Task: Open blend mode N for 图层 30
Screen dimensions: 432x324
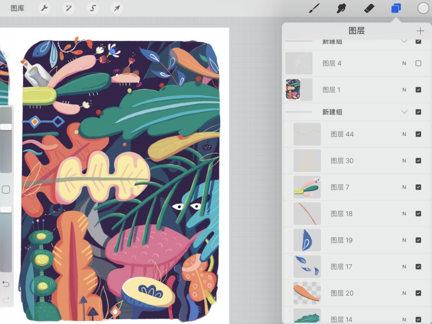Action: click(404, 161)
